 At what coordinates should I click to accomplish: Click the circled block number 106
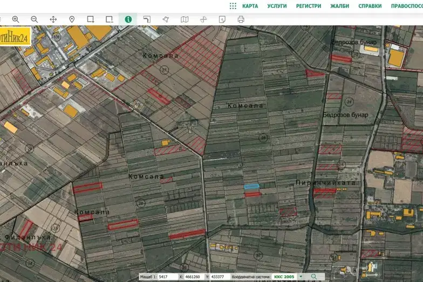(56, 37)
